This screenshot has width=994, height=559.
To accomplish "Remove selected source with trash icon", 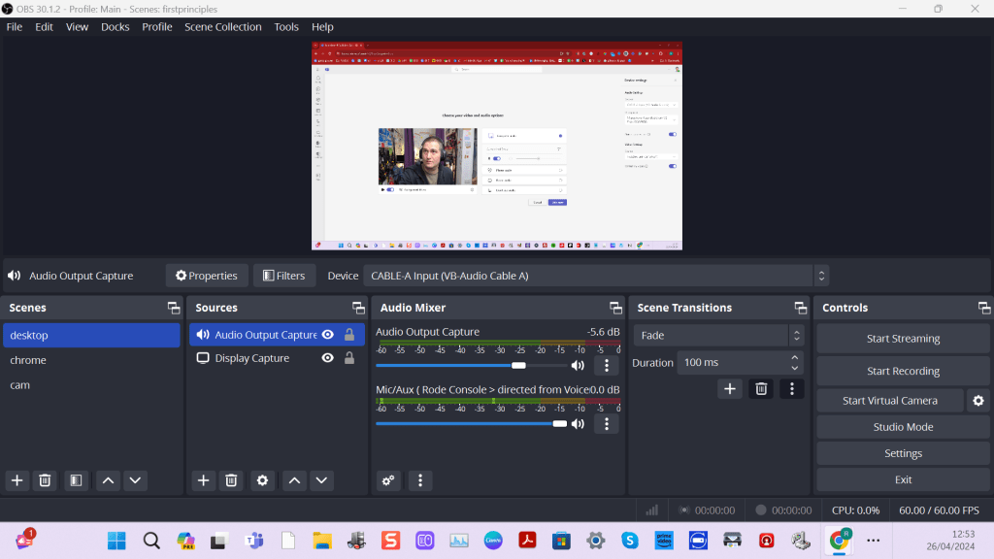I will coord(231,480).
